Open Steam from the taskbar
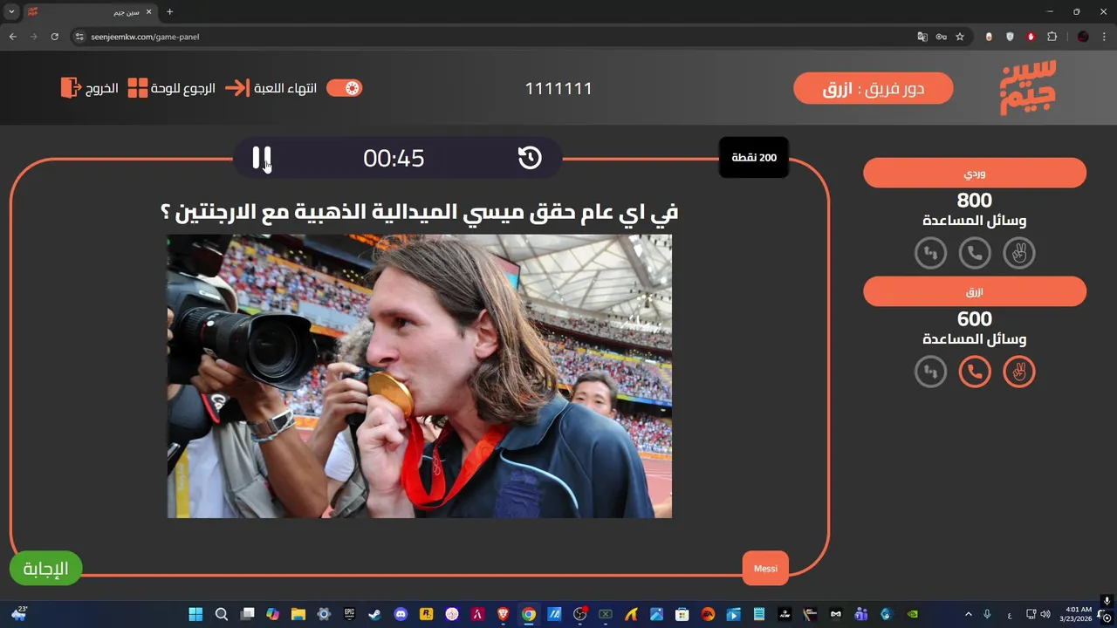1117x628 pixels. coord(375,614)
